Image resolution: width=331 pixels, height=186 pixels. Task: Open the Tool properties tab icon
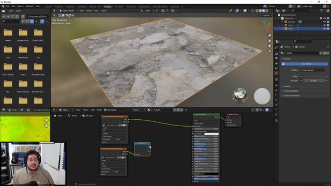click(276, 48)
